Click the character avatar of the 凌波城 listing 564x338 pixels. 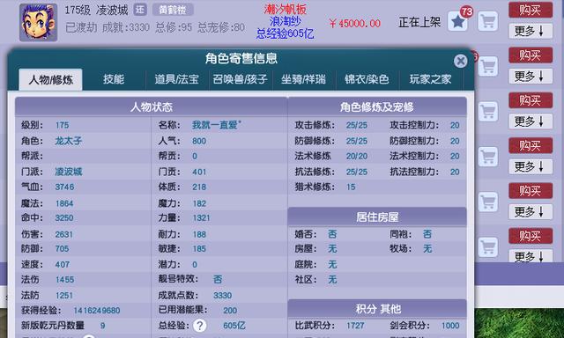pos(38,22)
